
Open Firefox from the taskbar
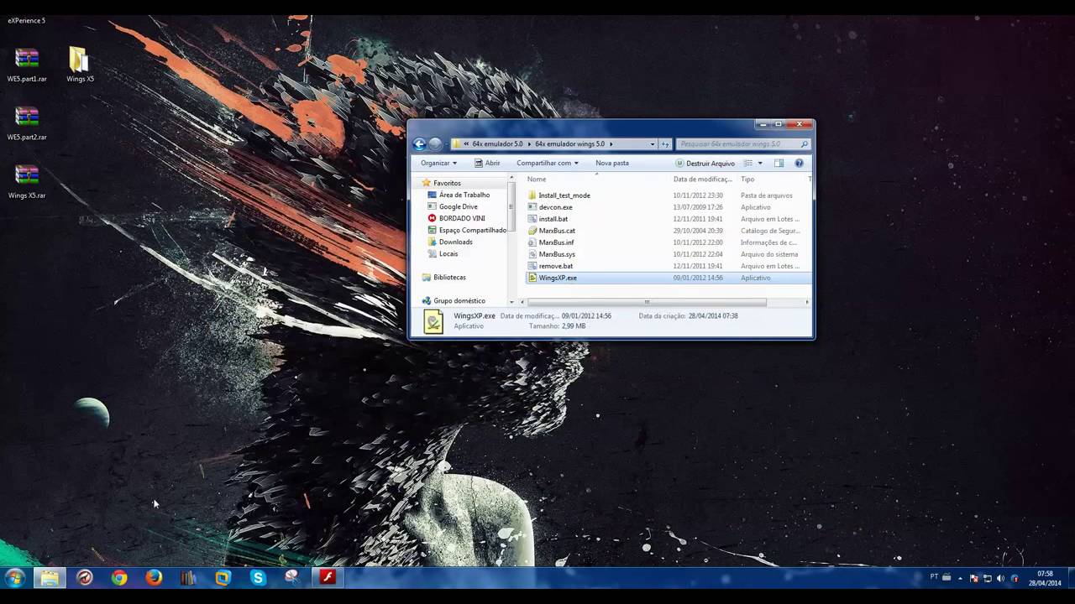click(x=154, y=578)
